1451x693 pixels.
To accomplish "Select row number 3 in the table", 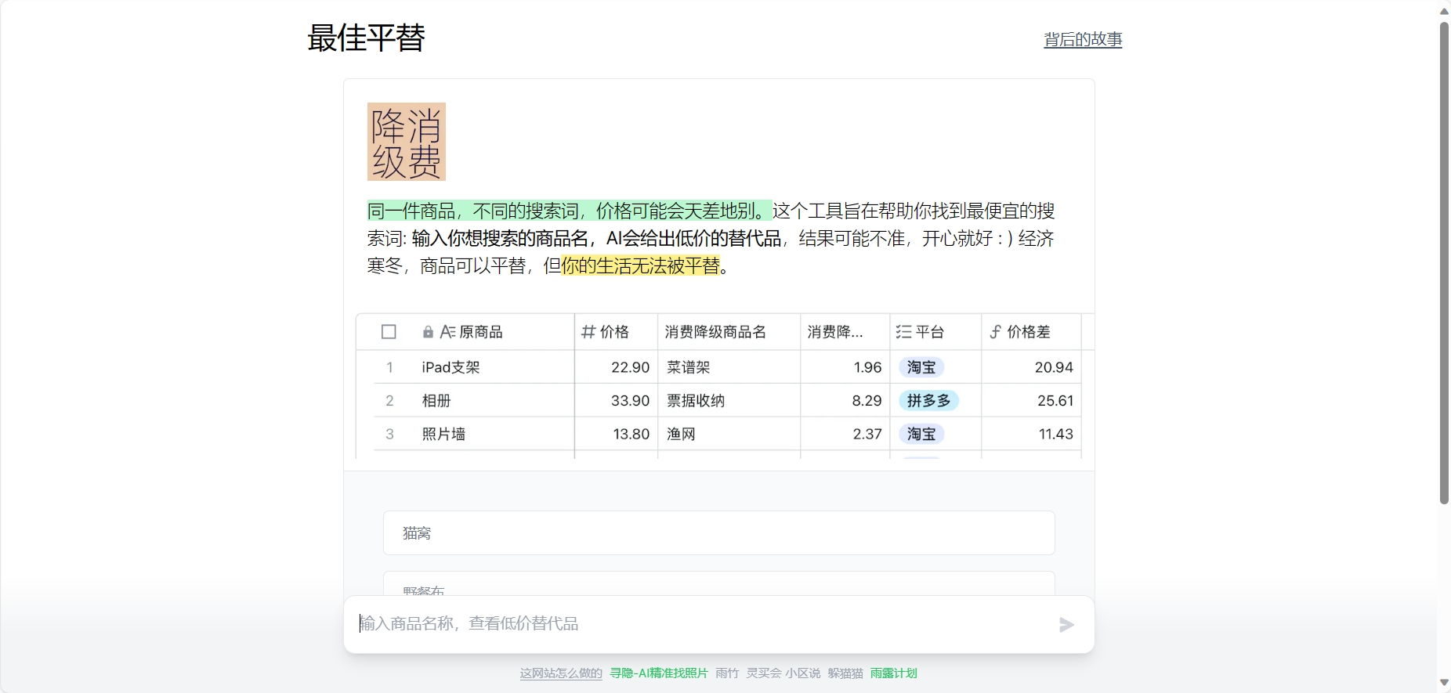I will [389, 434].
